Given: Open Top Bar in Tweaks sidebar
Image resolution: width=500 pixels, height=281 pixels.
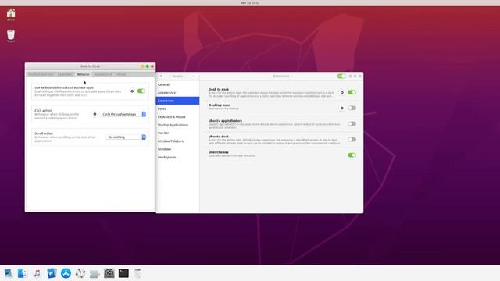Looking at the screenshot, I should point(177,133).
